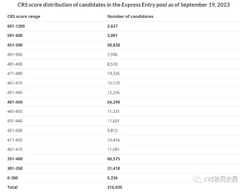240x193 pixels.
Task: Click the 54,240 candidates value
Action: tap(114, 102)
